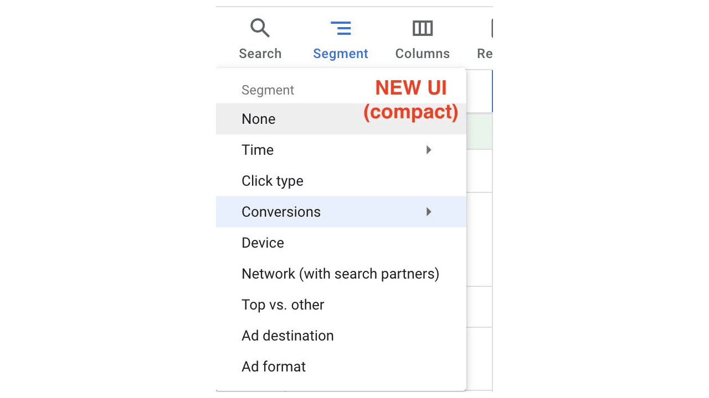Click the Search text label
709x398 pixels.
[x=260, y=54]
